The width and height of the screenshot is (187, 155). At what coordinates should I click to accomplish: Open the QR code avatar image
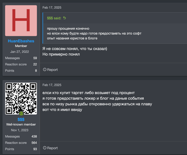point(21,99)
